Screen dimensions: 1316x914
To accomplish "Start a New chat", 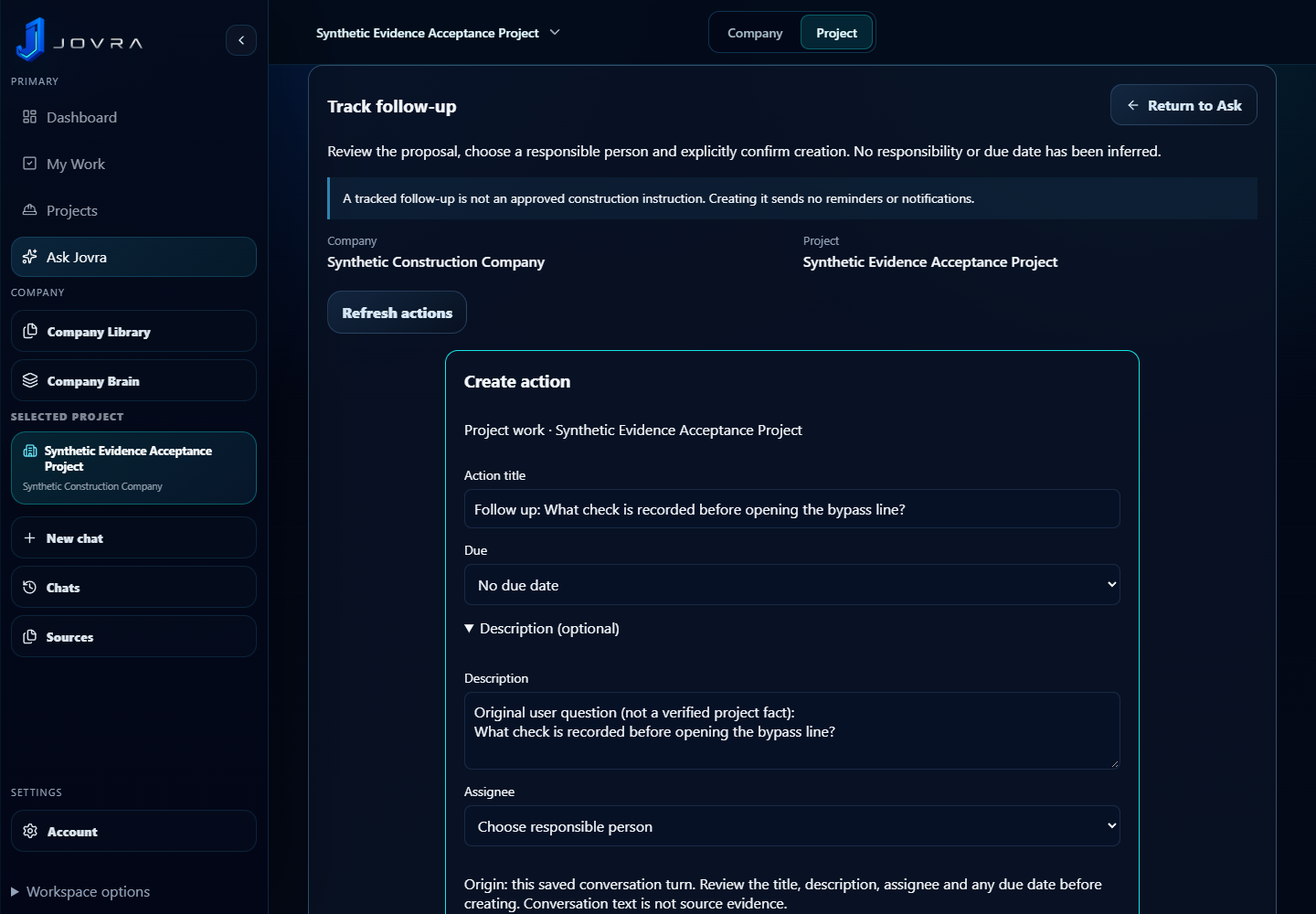I will tap(133, 537).
